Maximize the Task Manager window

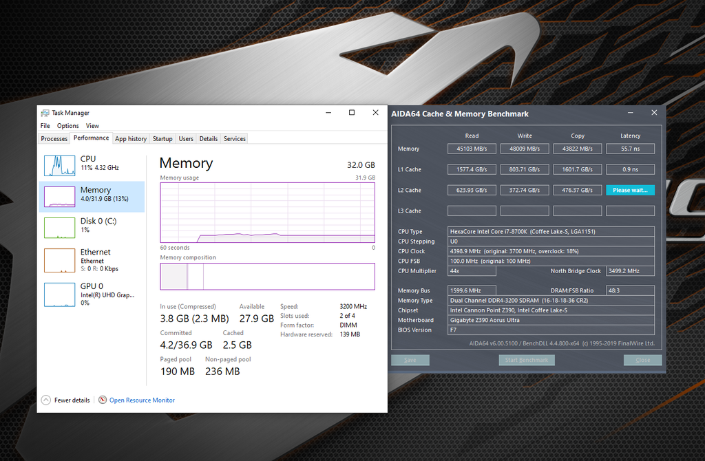click(x=352, y=112)
